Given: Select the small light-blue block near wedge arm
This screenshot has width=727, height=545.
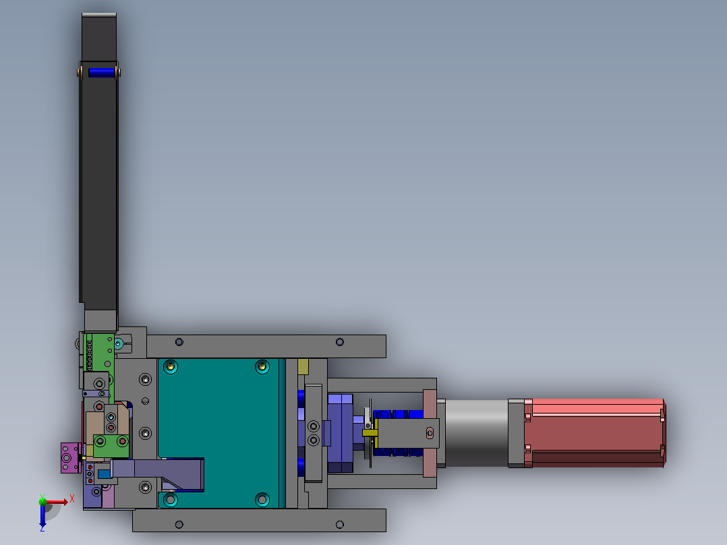Looking at the screenshot, I should pos(105,474).
